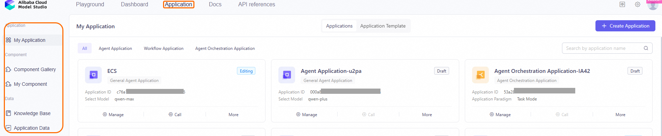Screen dimensions: 662x136
Task: Click the My Application sidebar icon
Action: (x=8, y=40)
